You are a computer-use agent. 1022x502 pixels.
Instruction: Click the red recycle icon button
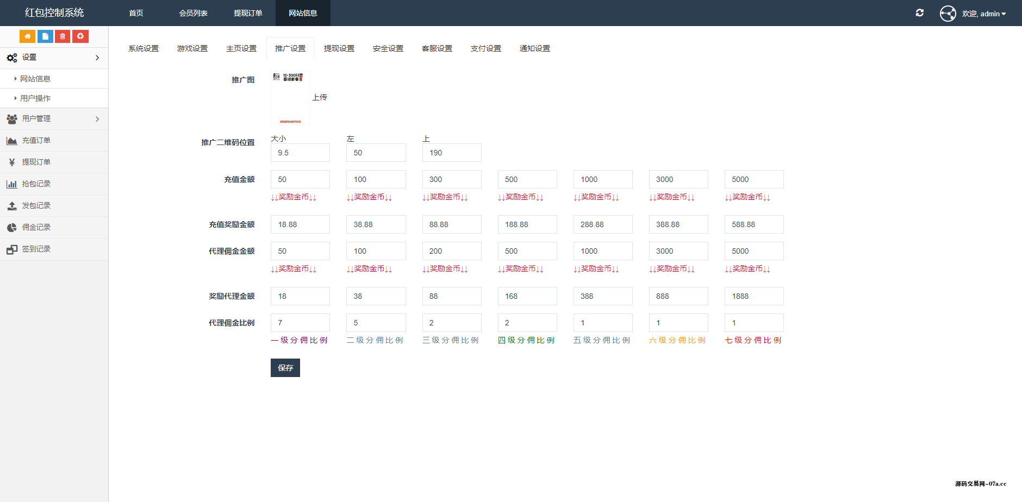[80, 36]
